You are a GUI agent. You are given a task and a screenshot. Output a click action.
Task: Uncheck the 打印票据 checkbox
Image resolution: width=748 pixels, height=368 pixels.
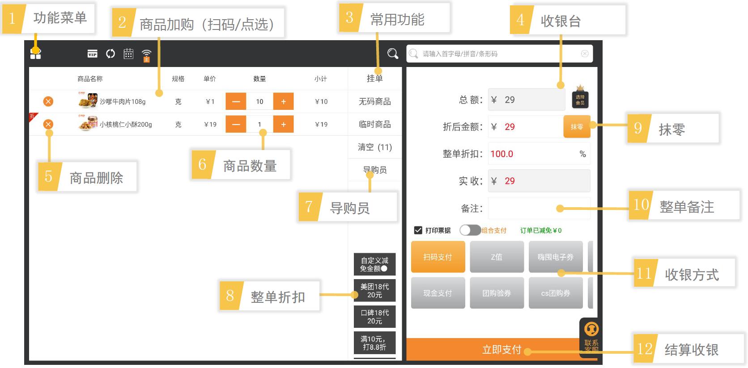pyautogui.click(x=418, y=230)
